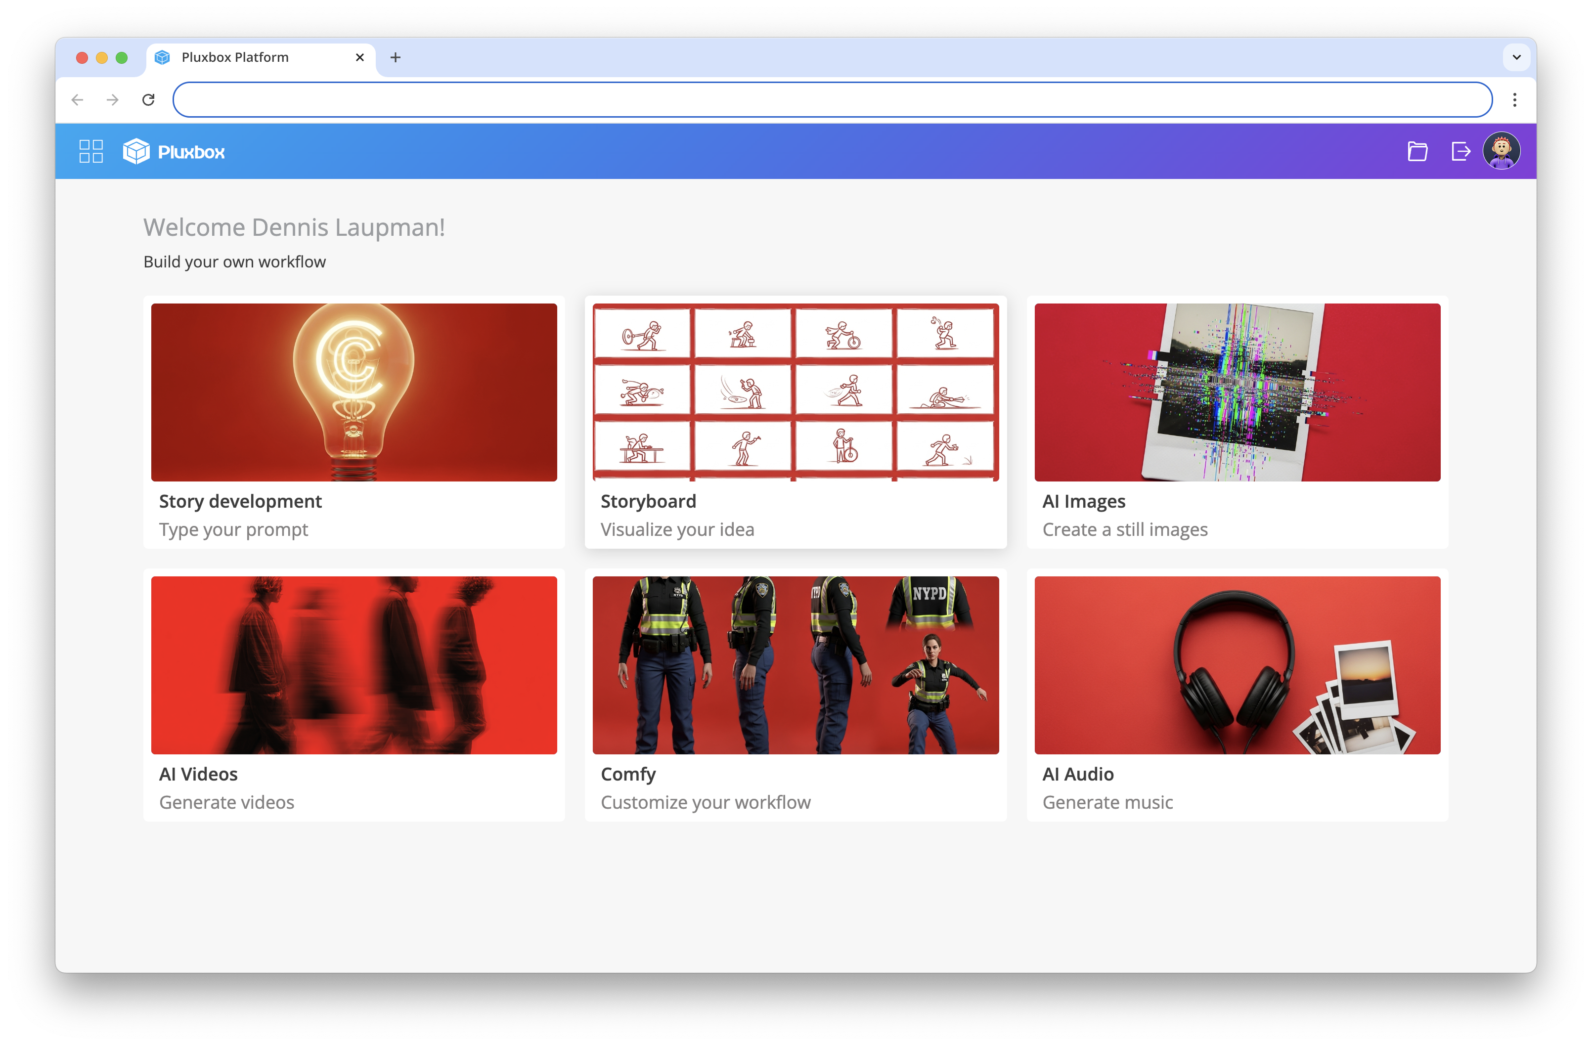Launch AI Videos to generate videos
Viewport: 1592px width, 1046px height.
tap(354, 696)
